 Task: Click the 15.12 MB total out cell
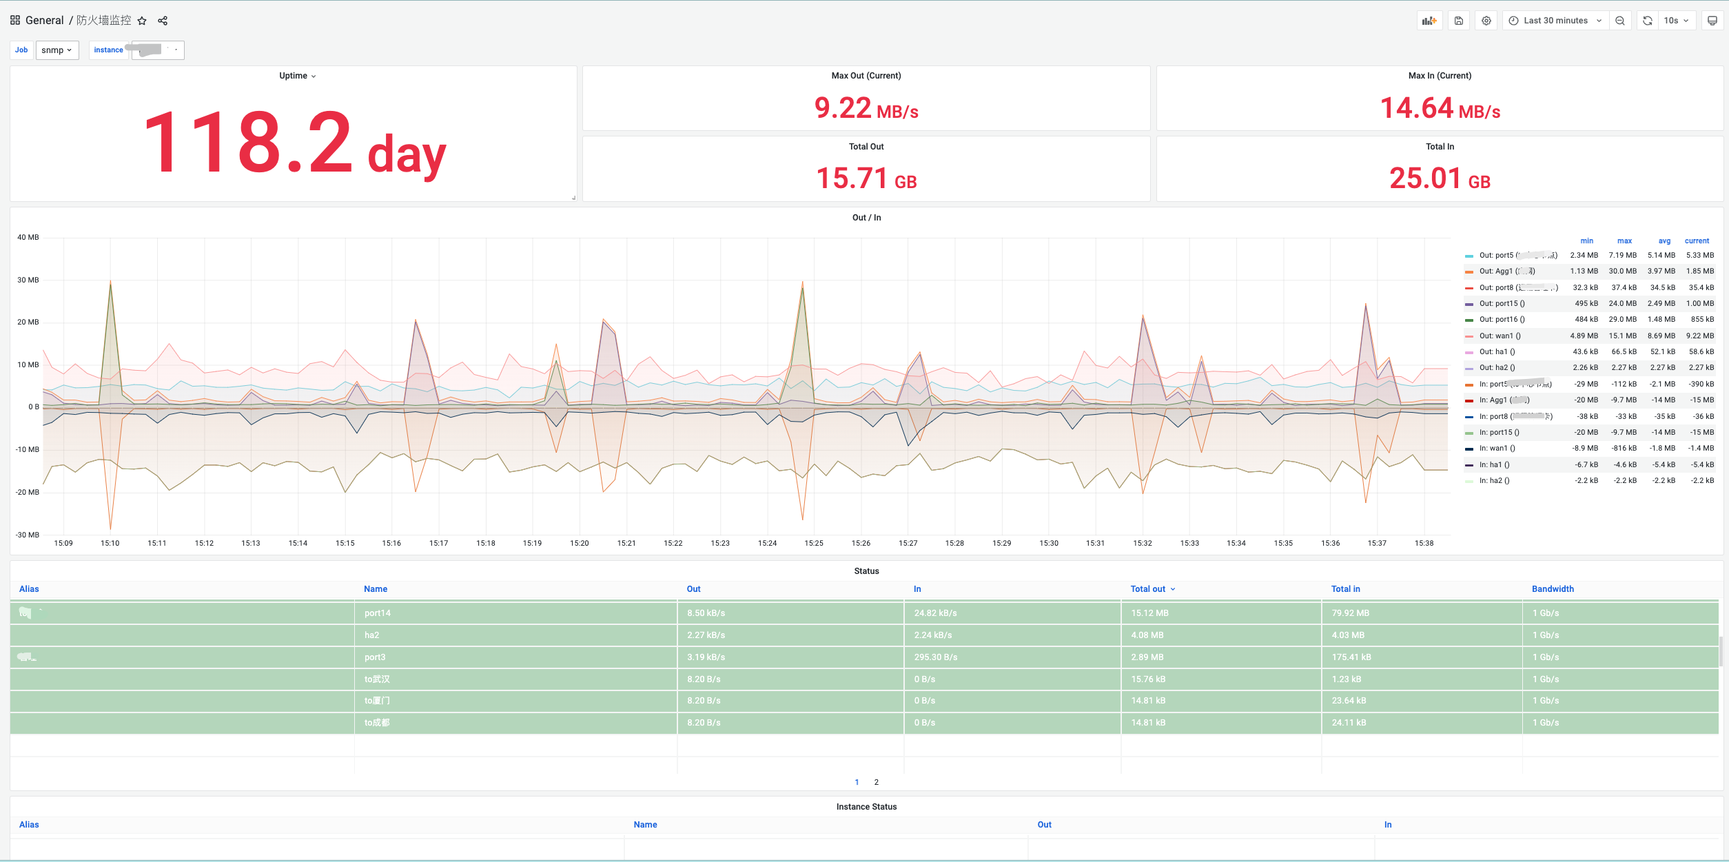pos(1220,613)
